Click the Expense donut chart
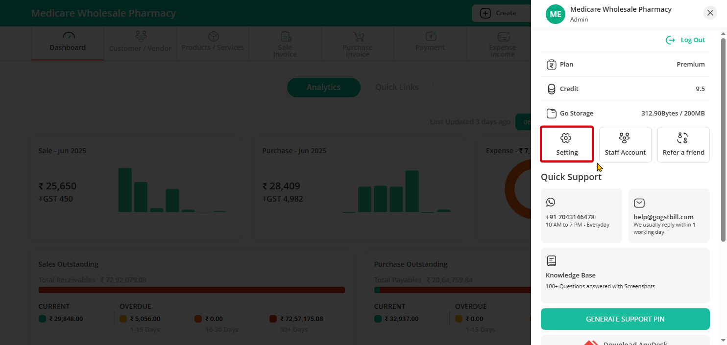The image size is (727, 345). click(x=518, y=189)
